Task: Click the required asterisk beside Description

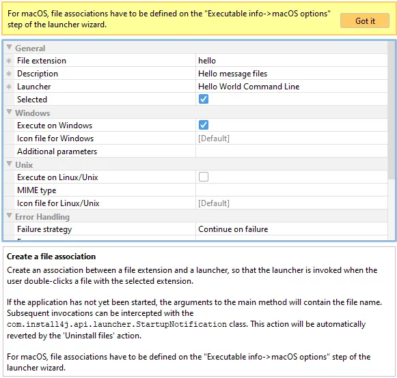Action: (9, 74)
